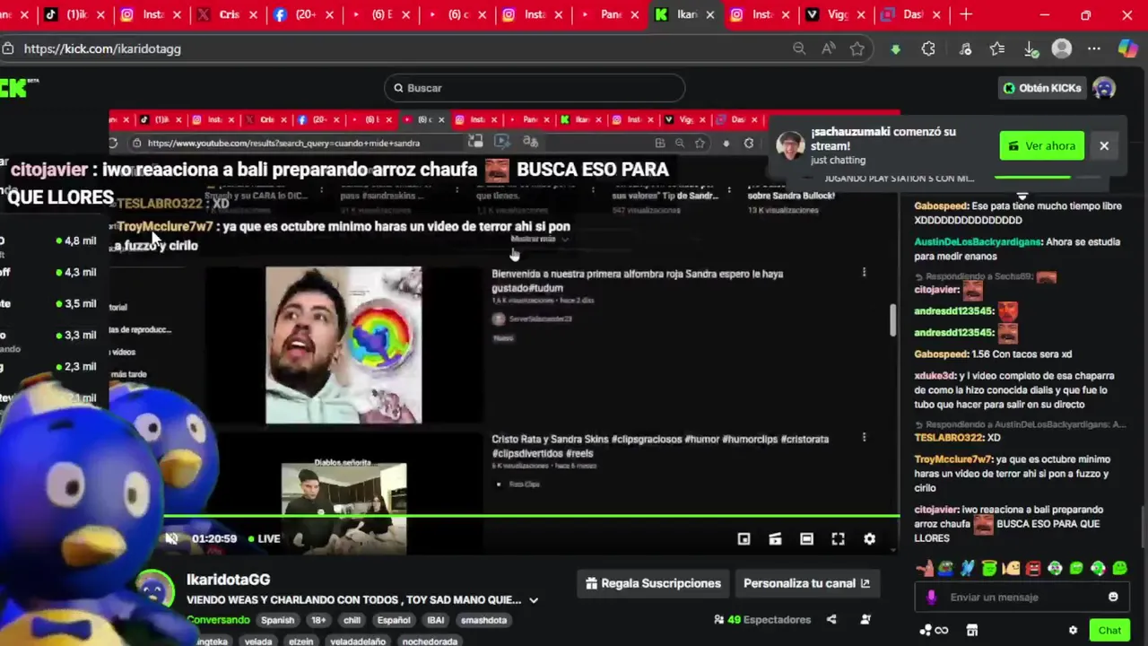The width and height of the screenshot is (1148, 646).
Task: Toggle Read Aloud in the address bar
Action: pos(828,48)
